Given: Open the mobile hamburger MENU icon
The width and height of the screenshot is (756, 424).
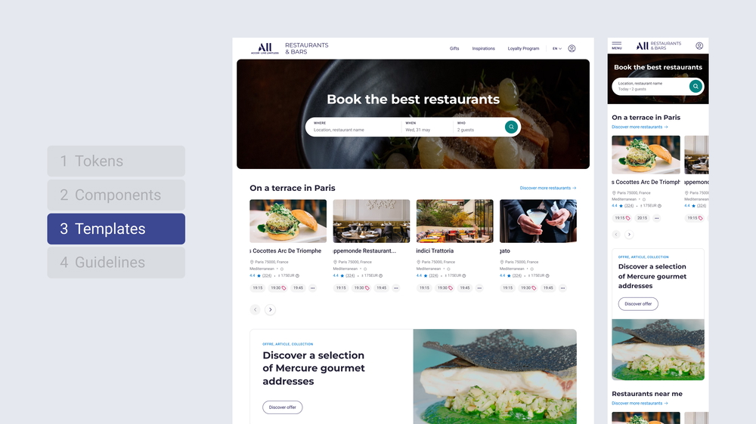Looking at the screenshot, I should pyautogui.click(x=617, y=46).
